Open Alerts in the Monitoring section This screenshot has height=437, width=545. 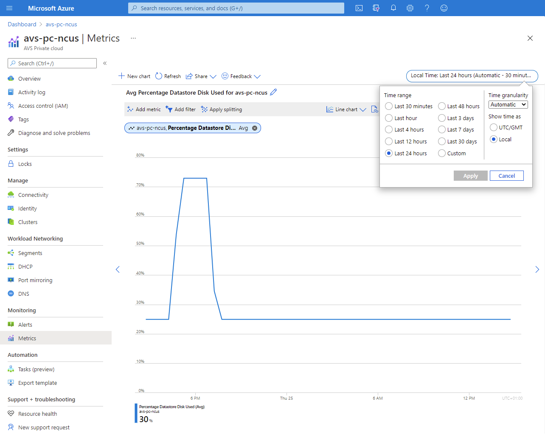25,325
